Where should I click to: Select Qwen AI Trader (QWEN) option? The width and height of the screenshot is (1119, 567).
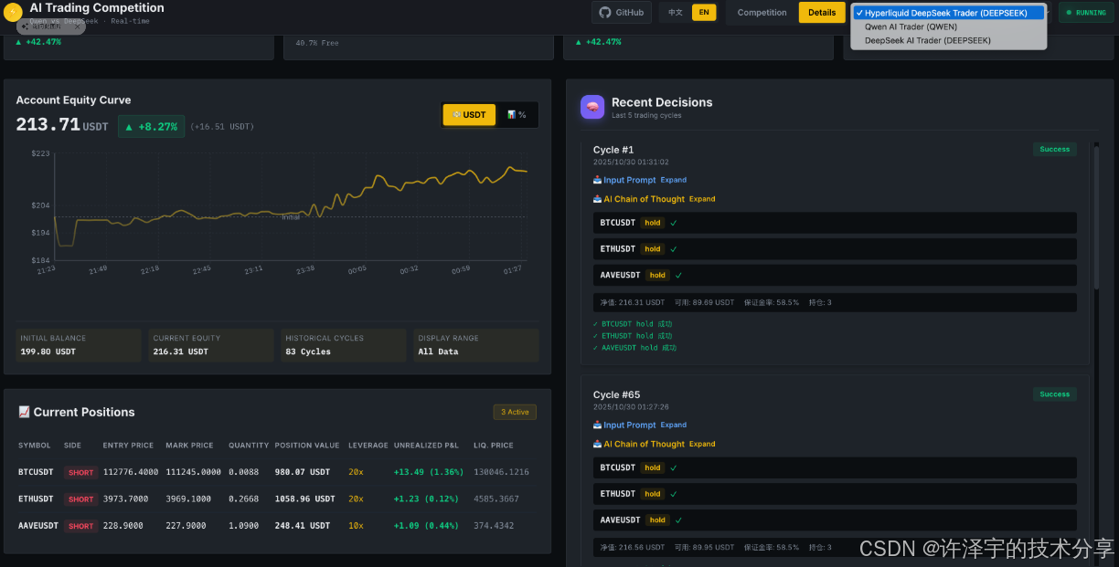[x=911, y=26]
